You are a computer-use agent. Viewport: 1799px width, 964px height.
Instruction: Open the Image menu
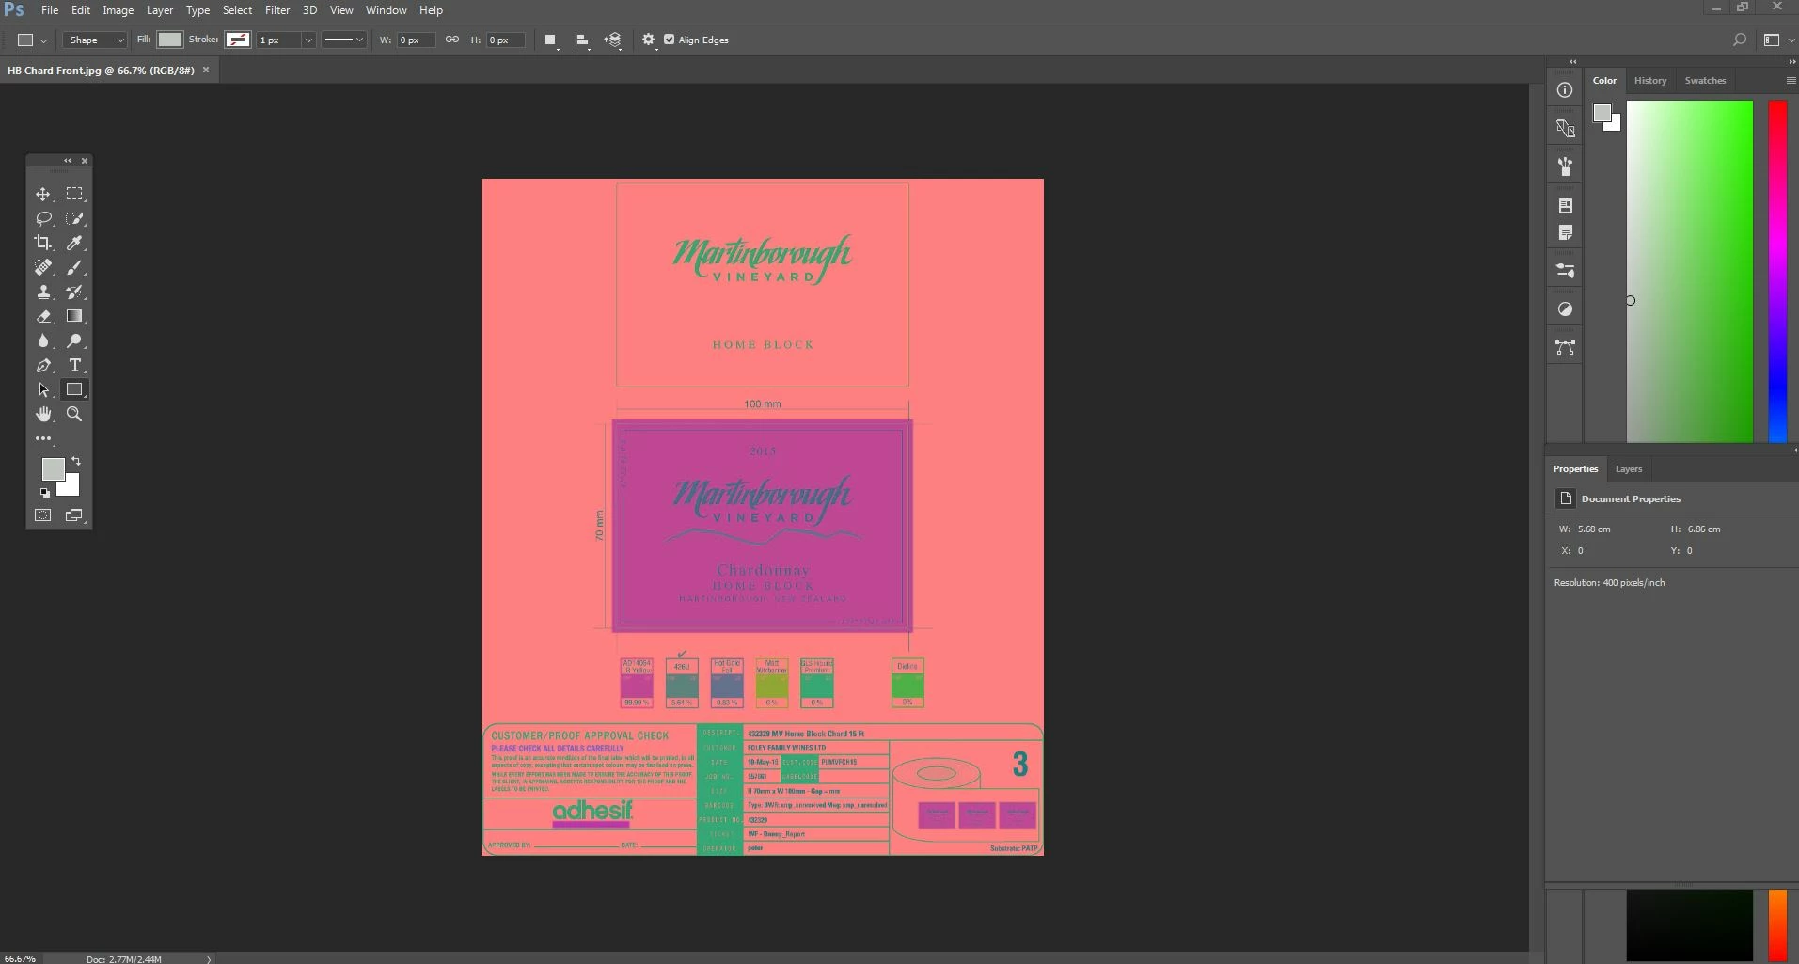point(118,10)
